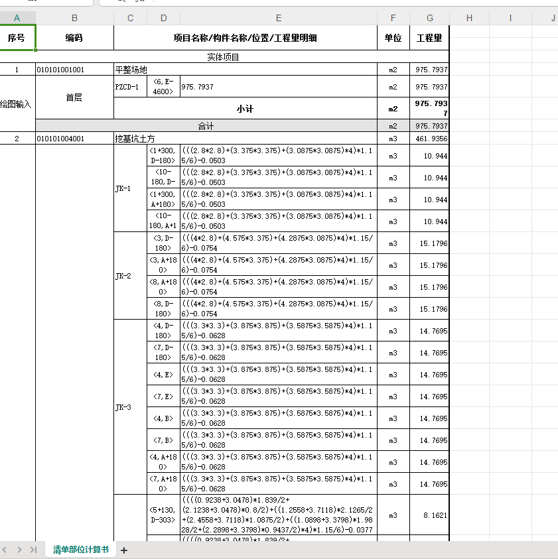Go to previous sheet using left arrow
The image size is (558, 559).
(5, 550)
